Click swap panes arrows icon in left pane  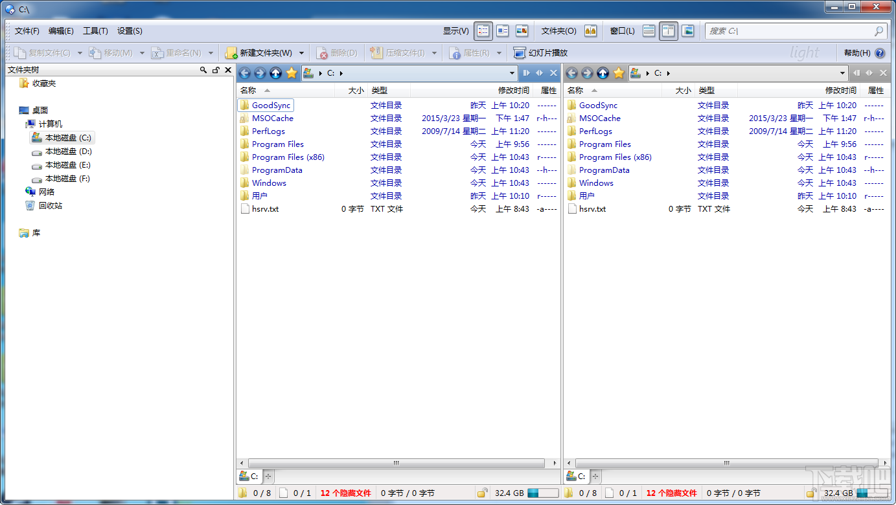click(539, 73)
